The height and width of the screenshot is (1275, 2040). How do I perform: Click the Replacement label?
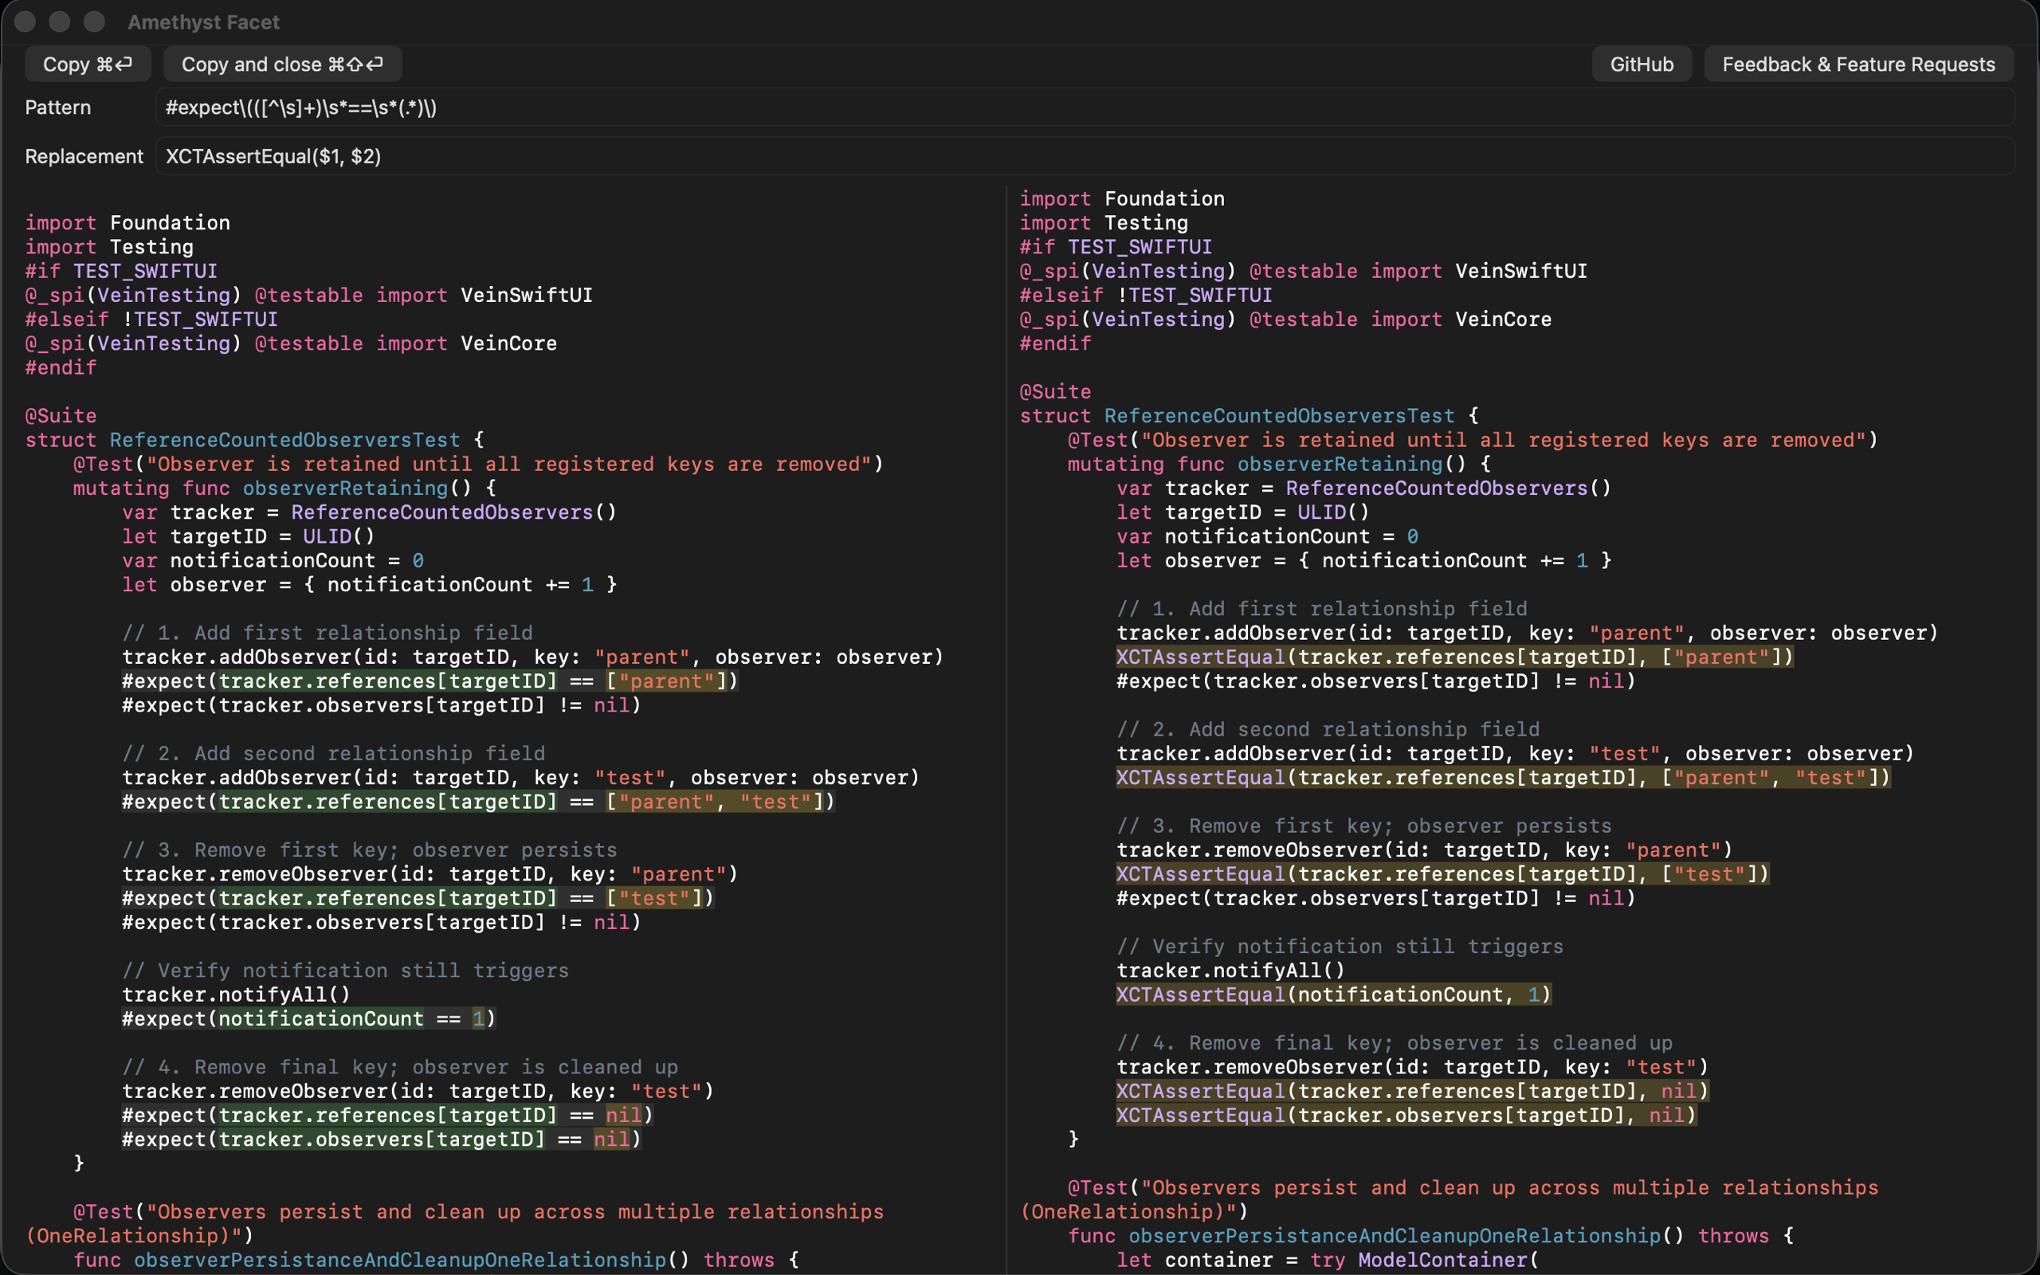tap(84, 156)
